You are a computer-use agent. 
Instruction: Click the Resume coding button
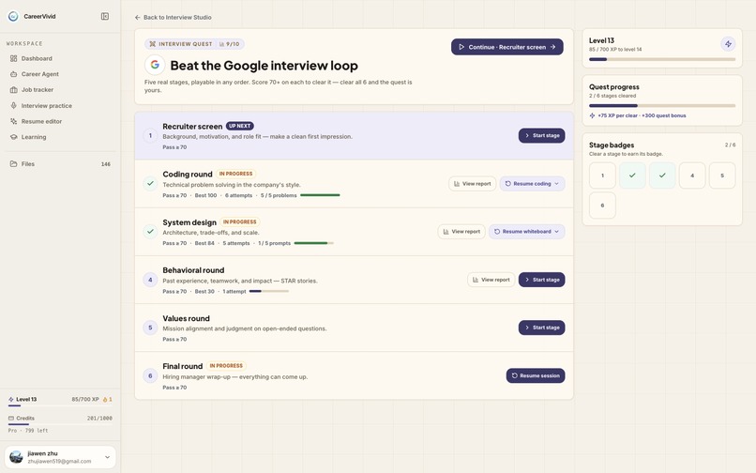(x=532, y=183)
